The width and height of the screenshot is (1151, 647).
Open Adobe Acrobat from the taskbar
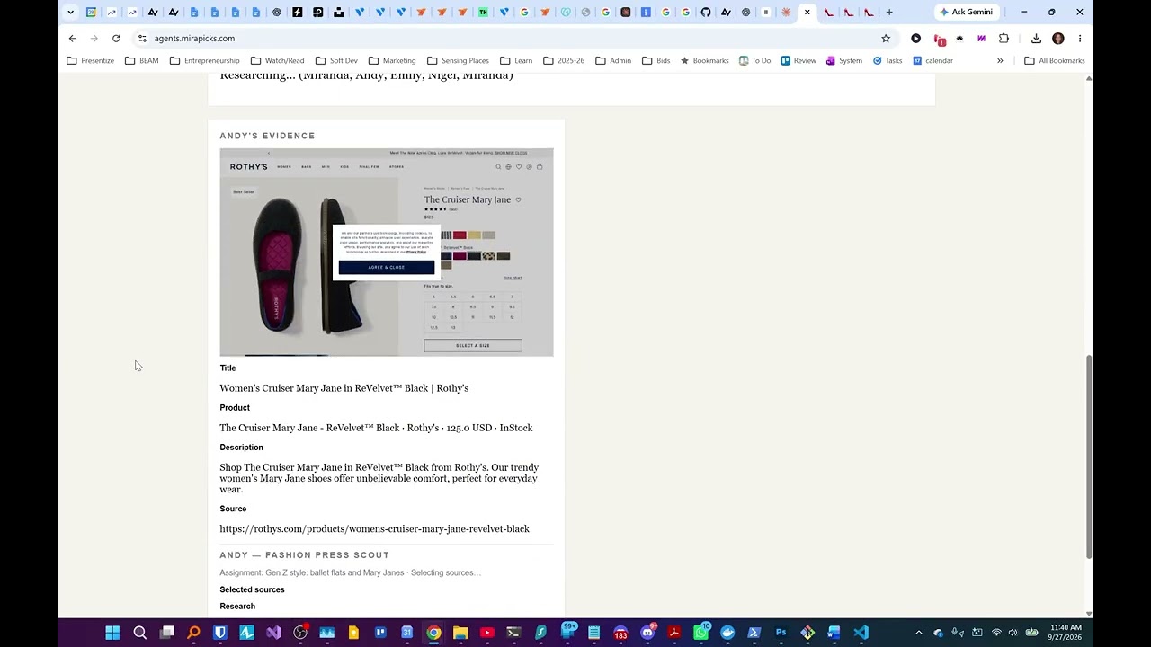click(674, 633)
